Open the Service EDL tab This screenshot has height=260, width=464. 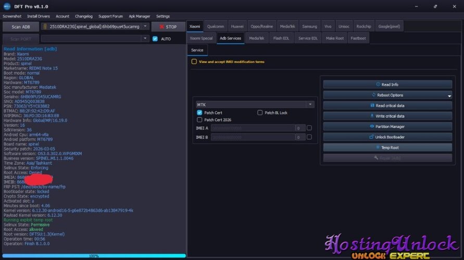coord(308,38)
